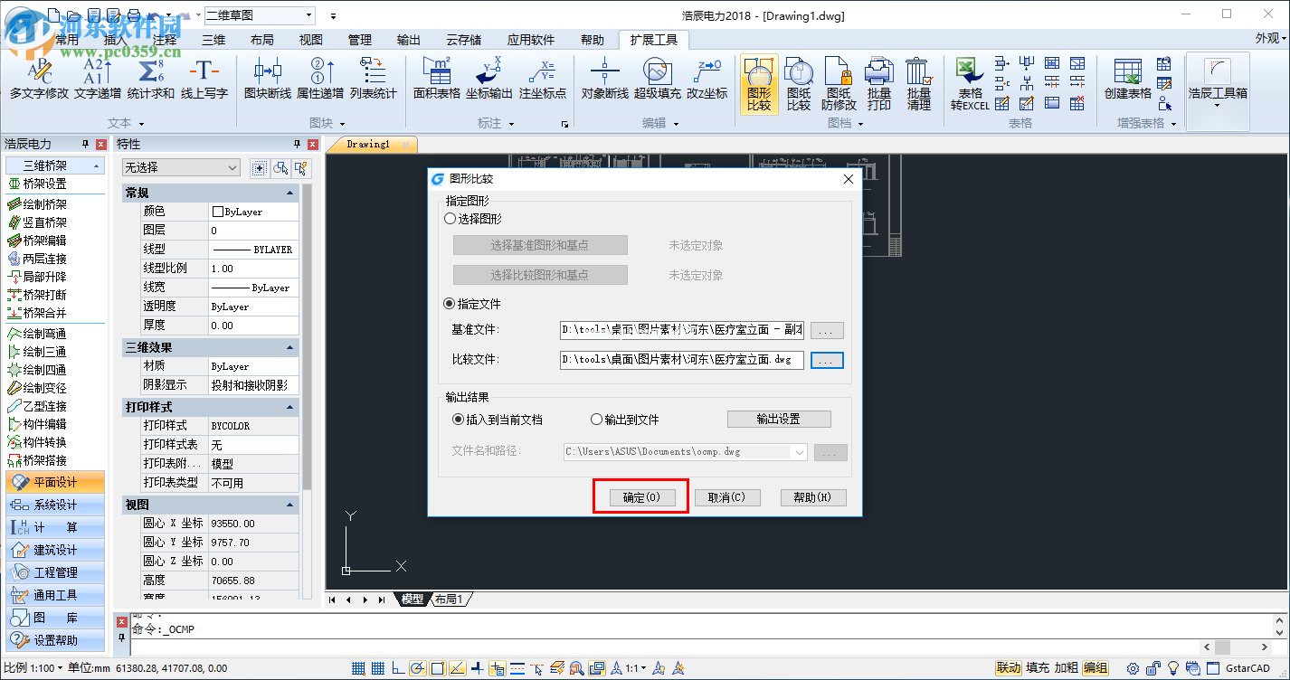
Task: Click the 比较文件 path input field
Action: point(682,360)
